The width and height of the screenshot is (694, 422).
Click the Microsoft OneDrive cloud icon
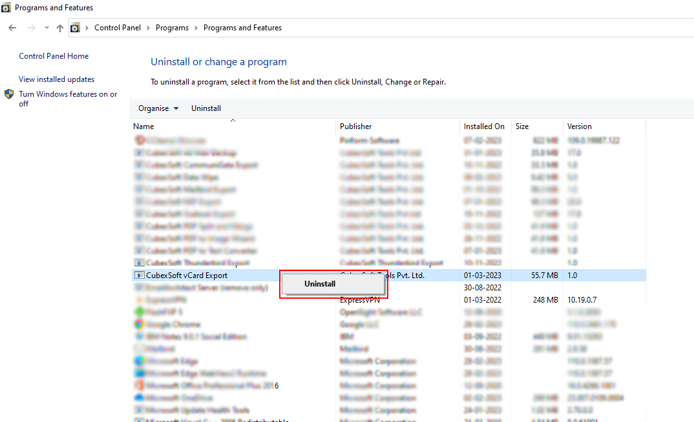140,397
